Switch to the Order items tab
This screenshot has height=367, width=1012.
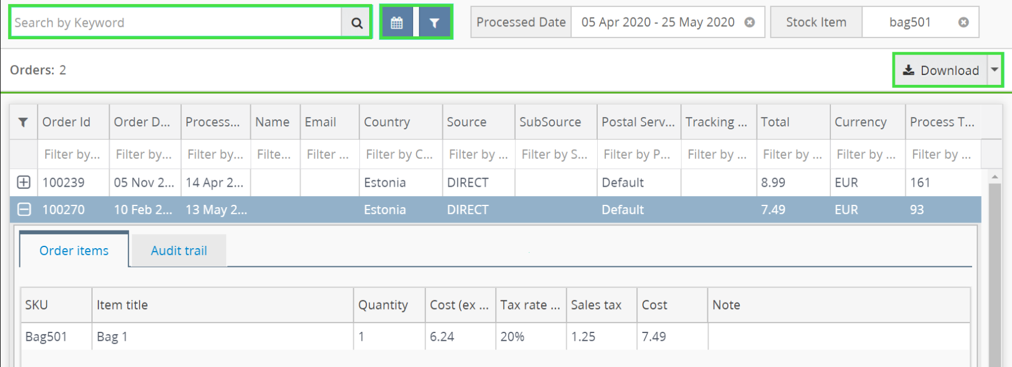click(74, 251)
